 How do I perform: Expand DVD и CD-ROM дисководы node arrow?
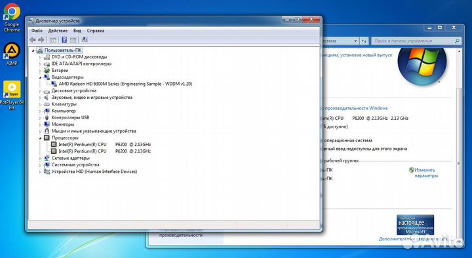(x=40, y=57)
